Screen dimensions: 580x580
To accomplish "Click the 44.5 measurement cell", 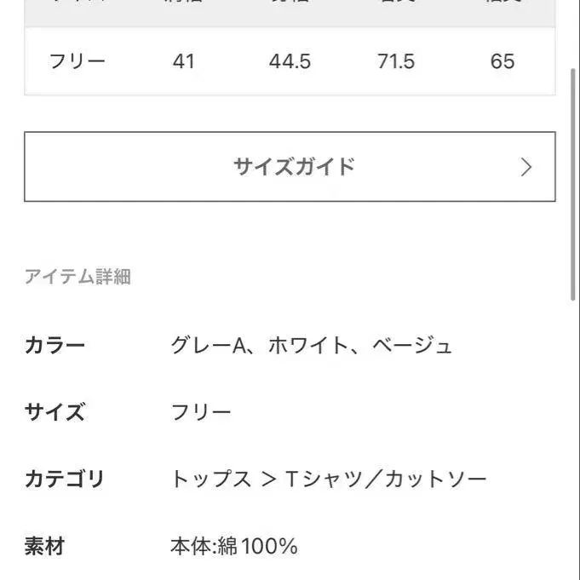I will (290, 61).
